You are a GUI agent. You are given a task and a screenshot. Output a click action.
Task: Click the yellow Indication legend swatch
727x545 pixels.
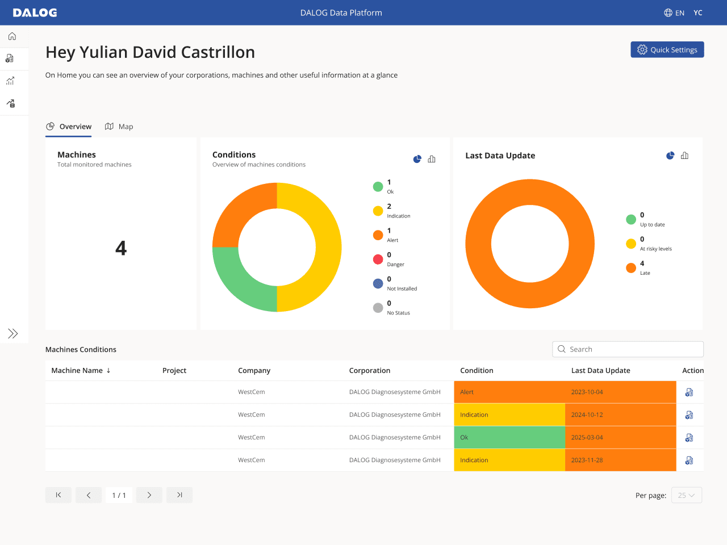378,211
